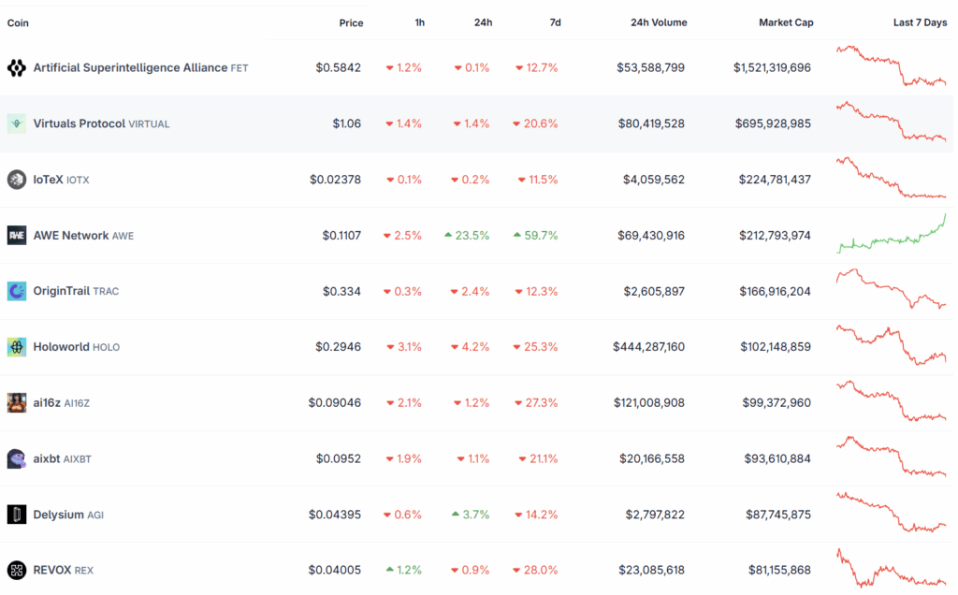View AWE Network green 7-day sparkline chart
This screenshot has width=958, height=595.
pos(891,236)
